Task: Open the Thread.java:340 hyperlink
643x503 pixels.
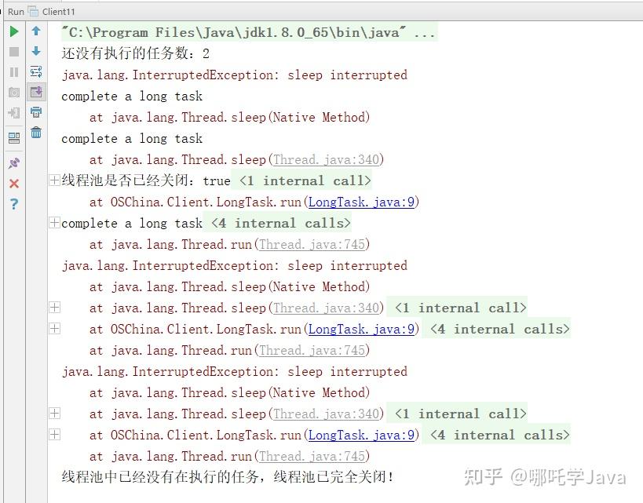Action: point(326,159)
